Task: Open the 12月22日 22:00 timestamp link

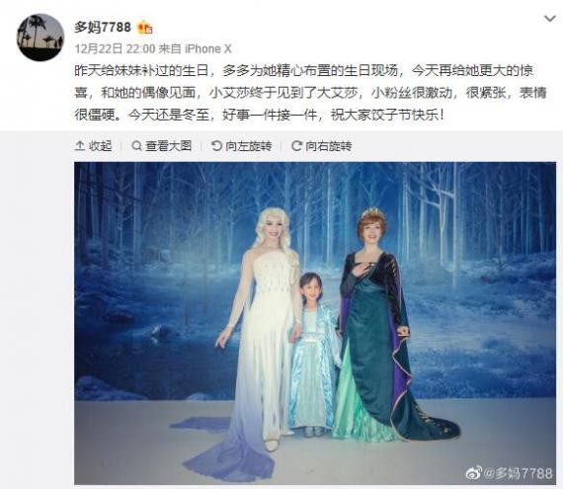Action: pyautogui.click(x=115, y=48)
